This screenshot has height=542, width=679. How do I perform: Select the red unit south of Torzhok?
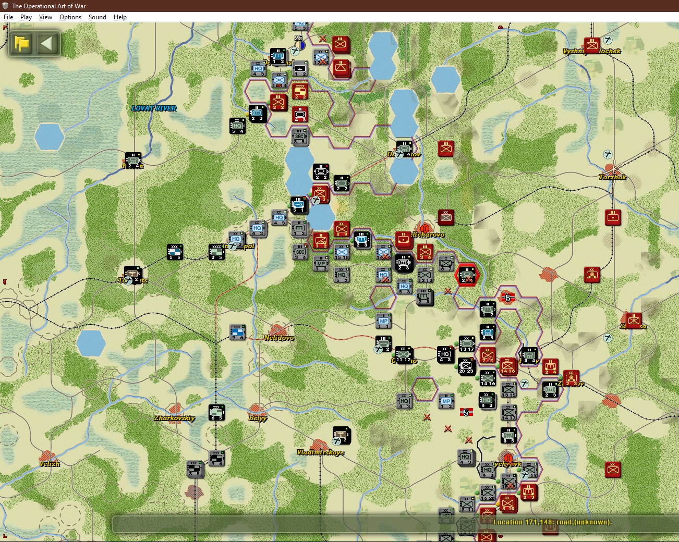(613, 217)
